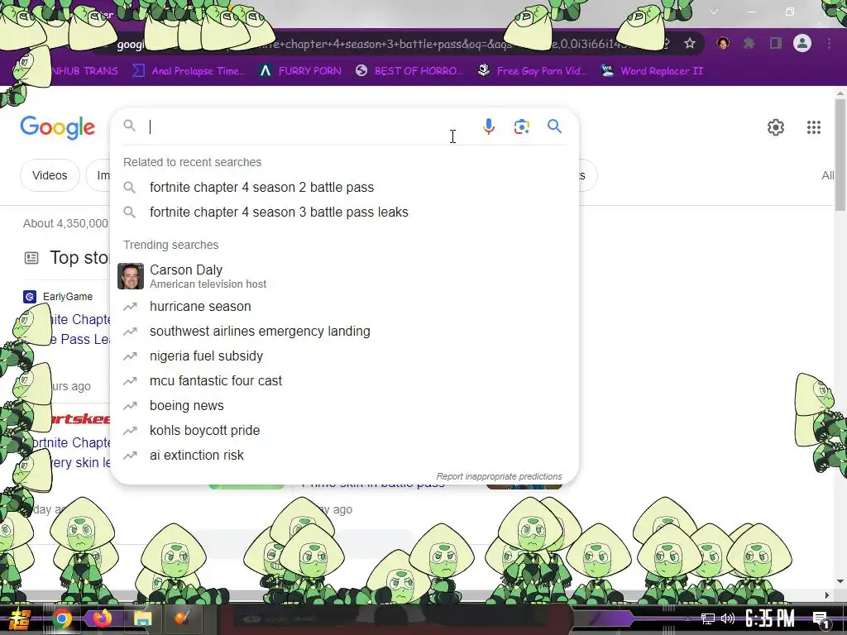Select mcu fantastic four cast suggestion
The image size is (847, 635).
click(345, 380)
